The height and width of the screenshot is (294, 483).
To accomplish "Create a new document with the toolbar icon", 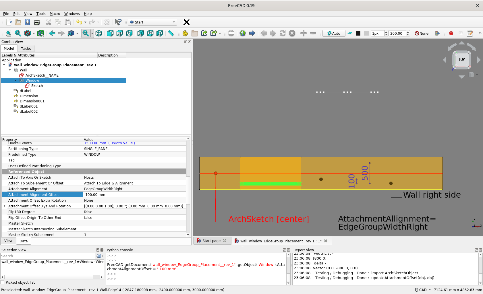I will [9, 22].
